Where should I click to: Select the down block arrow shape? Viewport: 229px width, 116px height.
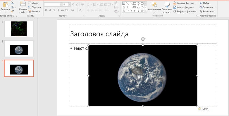[x=138, y=7]
